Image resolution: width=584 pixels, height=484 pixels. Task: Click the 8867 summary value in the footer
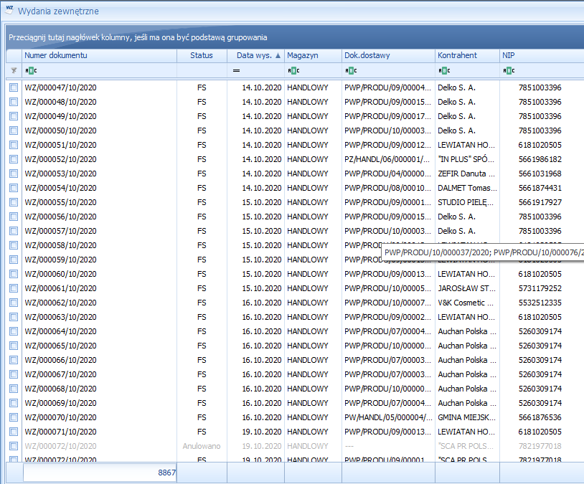167,473
